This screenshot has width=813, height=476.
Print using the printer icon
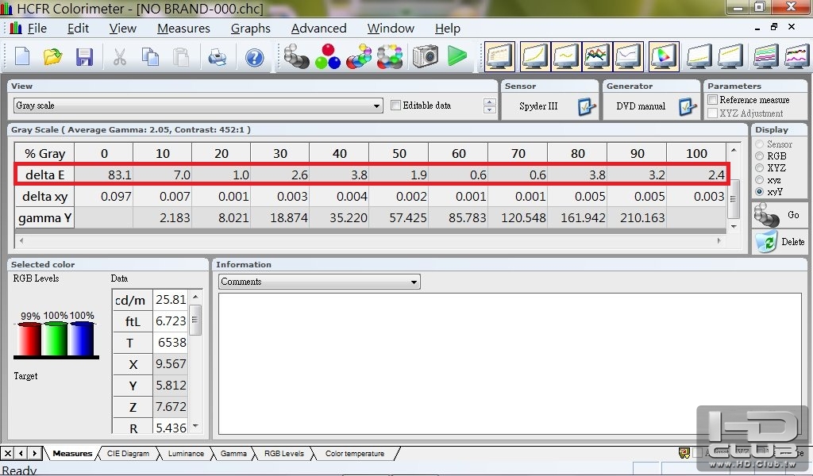[x=218, y=56]
